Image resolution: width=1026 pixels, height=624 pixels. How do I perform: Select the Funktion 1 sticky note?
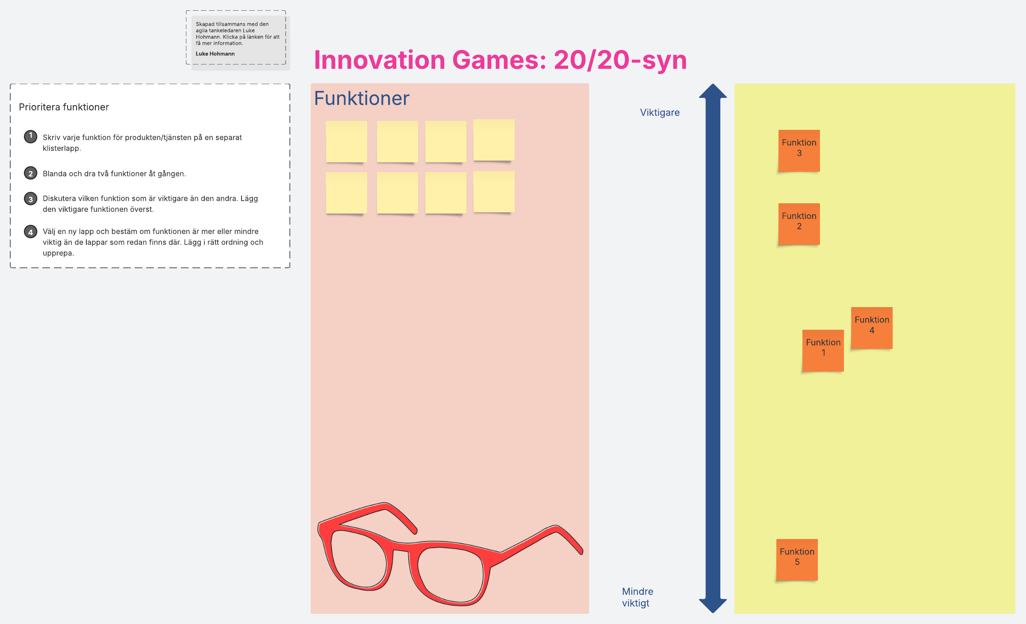click(x=823, y=350)
